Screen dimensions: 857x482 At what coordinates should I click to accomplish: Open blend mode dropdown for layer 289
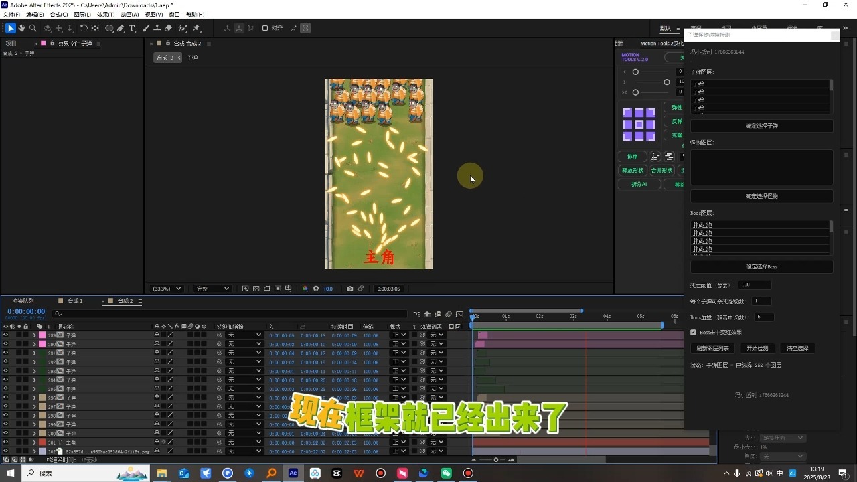[398, 335]
